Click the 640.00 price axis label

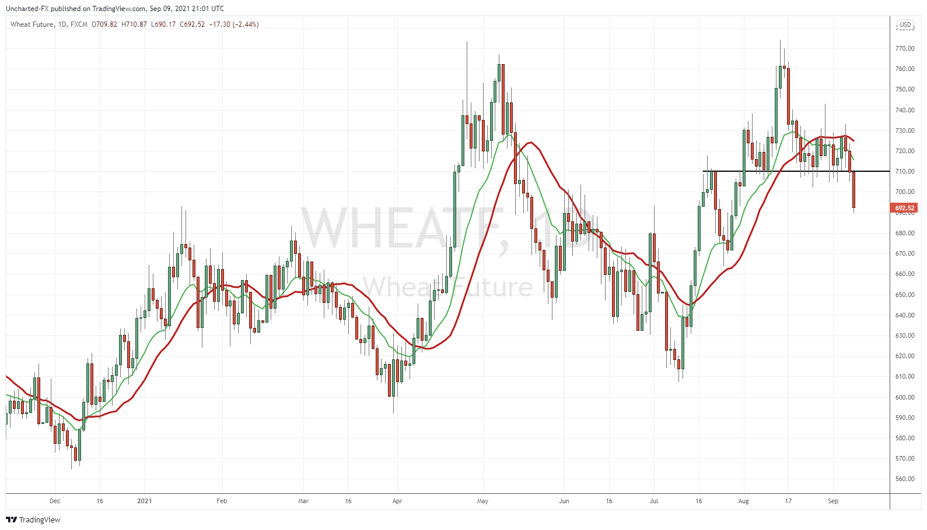point(905,315)
